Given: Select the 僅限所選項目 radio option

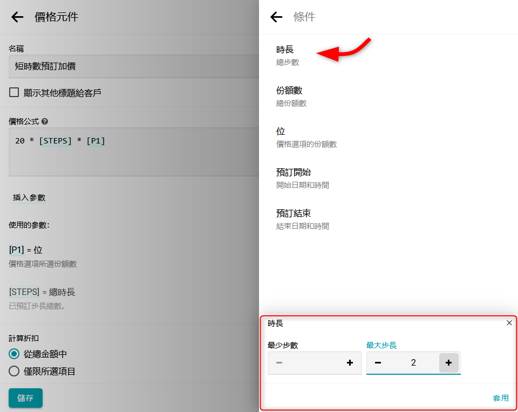Looking at the screenshot, I should point(15,371).
